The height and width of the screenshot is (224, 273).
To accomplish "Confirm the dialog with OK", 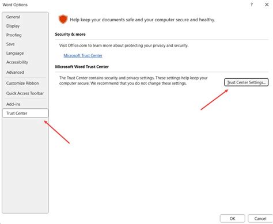I will (x=233, y=218).
